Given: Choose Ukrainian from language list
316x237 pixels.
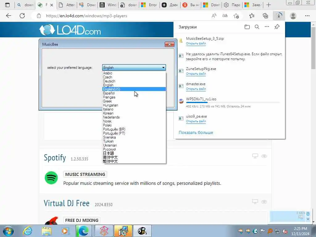Looking at the screenshot, I should [x=134, y=145].
